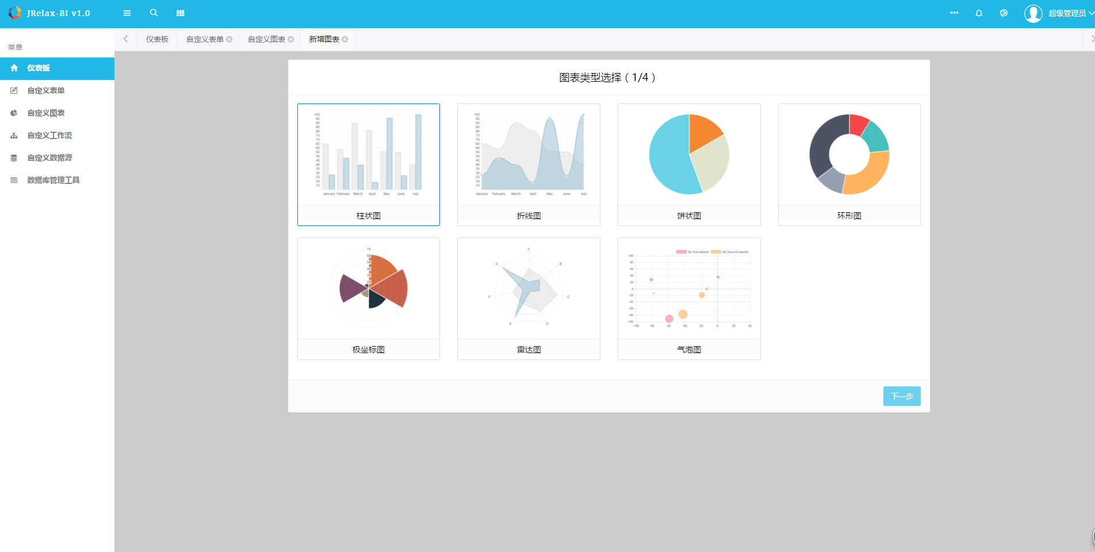Open 自定义数据源 in the sidebar menu

[57, 158]
